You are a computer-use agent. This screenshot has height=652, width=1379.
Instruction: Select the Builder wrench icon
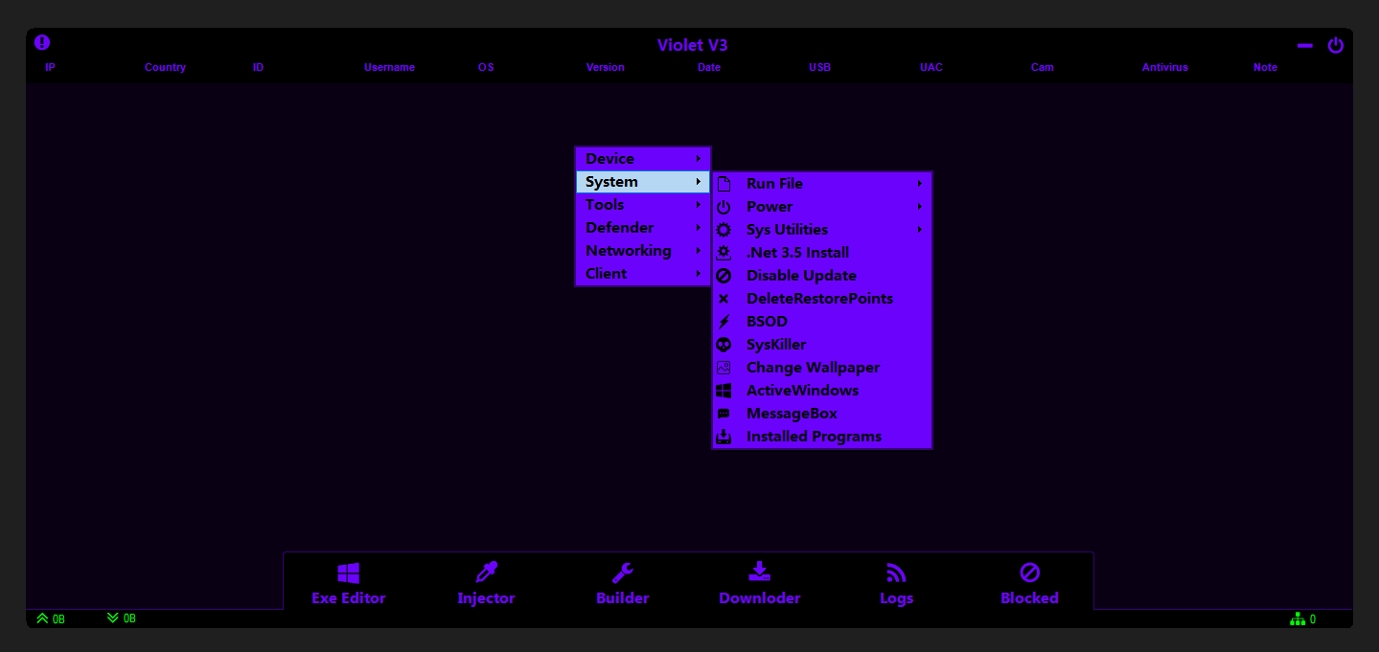(623, 573)
